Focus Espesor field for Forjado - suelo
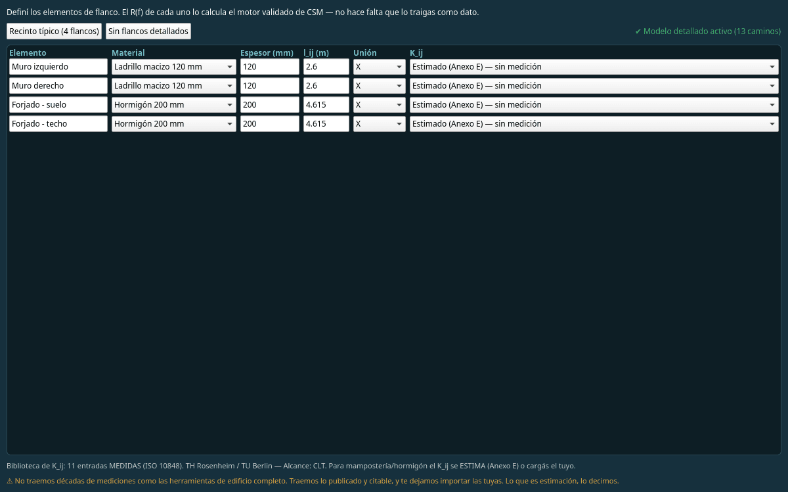788x492 pixels. pyautogui.click(x=270, y=104)
